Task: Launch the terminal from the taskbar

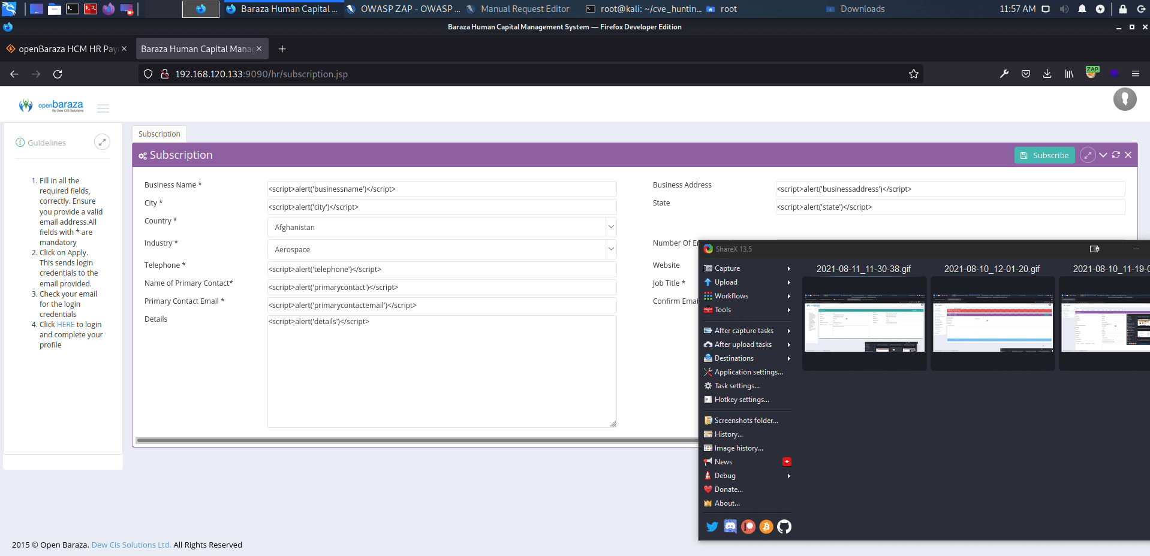Action: click(73, 8)
